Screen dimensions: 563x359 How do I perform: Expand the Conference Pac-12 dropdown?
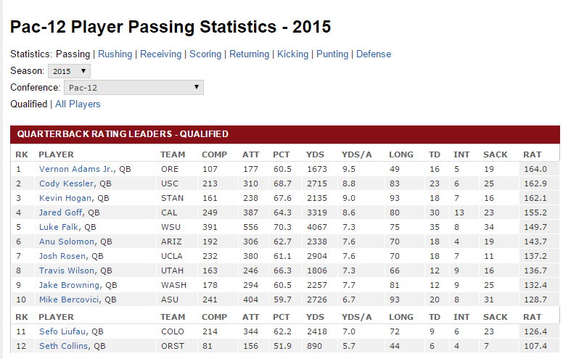[133, 88]
